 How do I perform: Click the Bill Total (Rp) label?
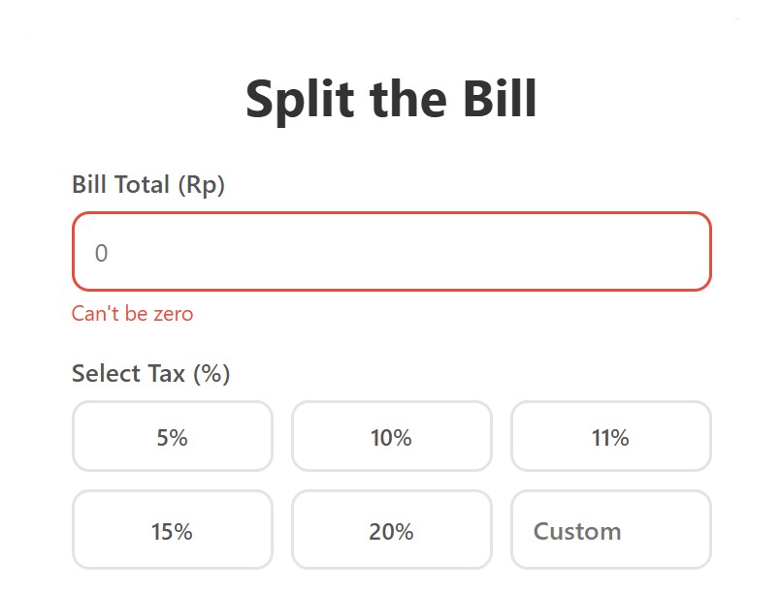click(x=147, y=184)
